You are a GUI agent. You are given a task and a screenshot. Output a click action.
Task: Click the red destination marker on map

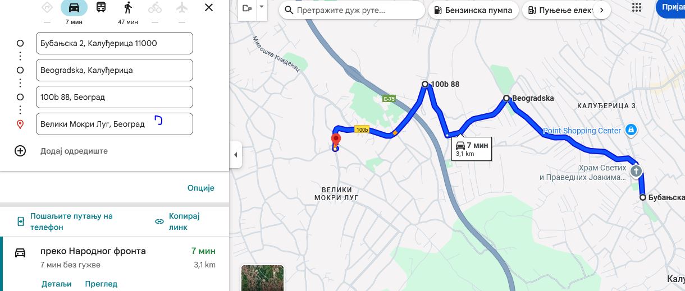click(336, 140)
